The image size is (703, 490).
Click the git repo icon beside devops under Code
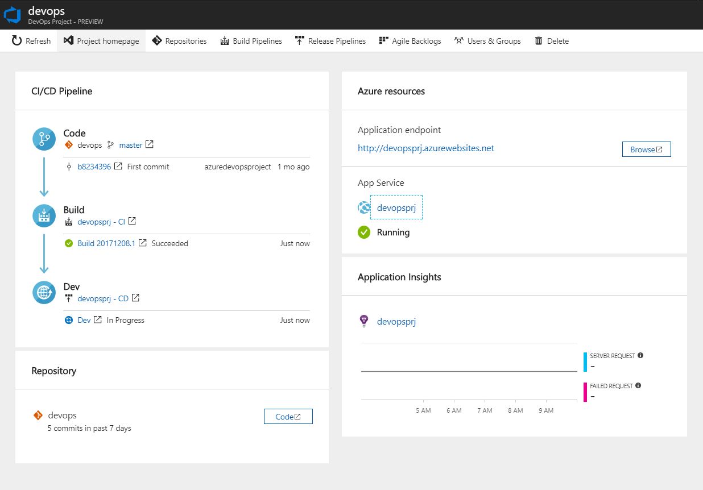click(x=69, y=145)
